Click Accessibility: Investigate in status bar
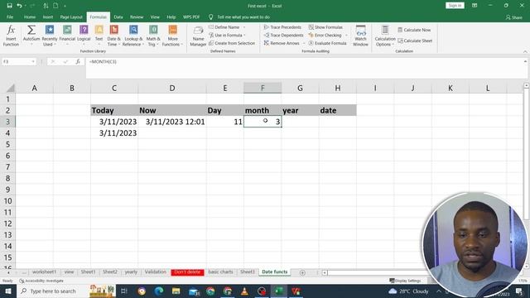530x298 pixels. pyautogui.click(x=41, y=281)
